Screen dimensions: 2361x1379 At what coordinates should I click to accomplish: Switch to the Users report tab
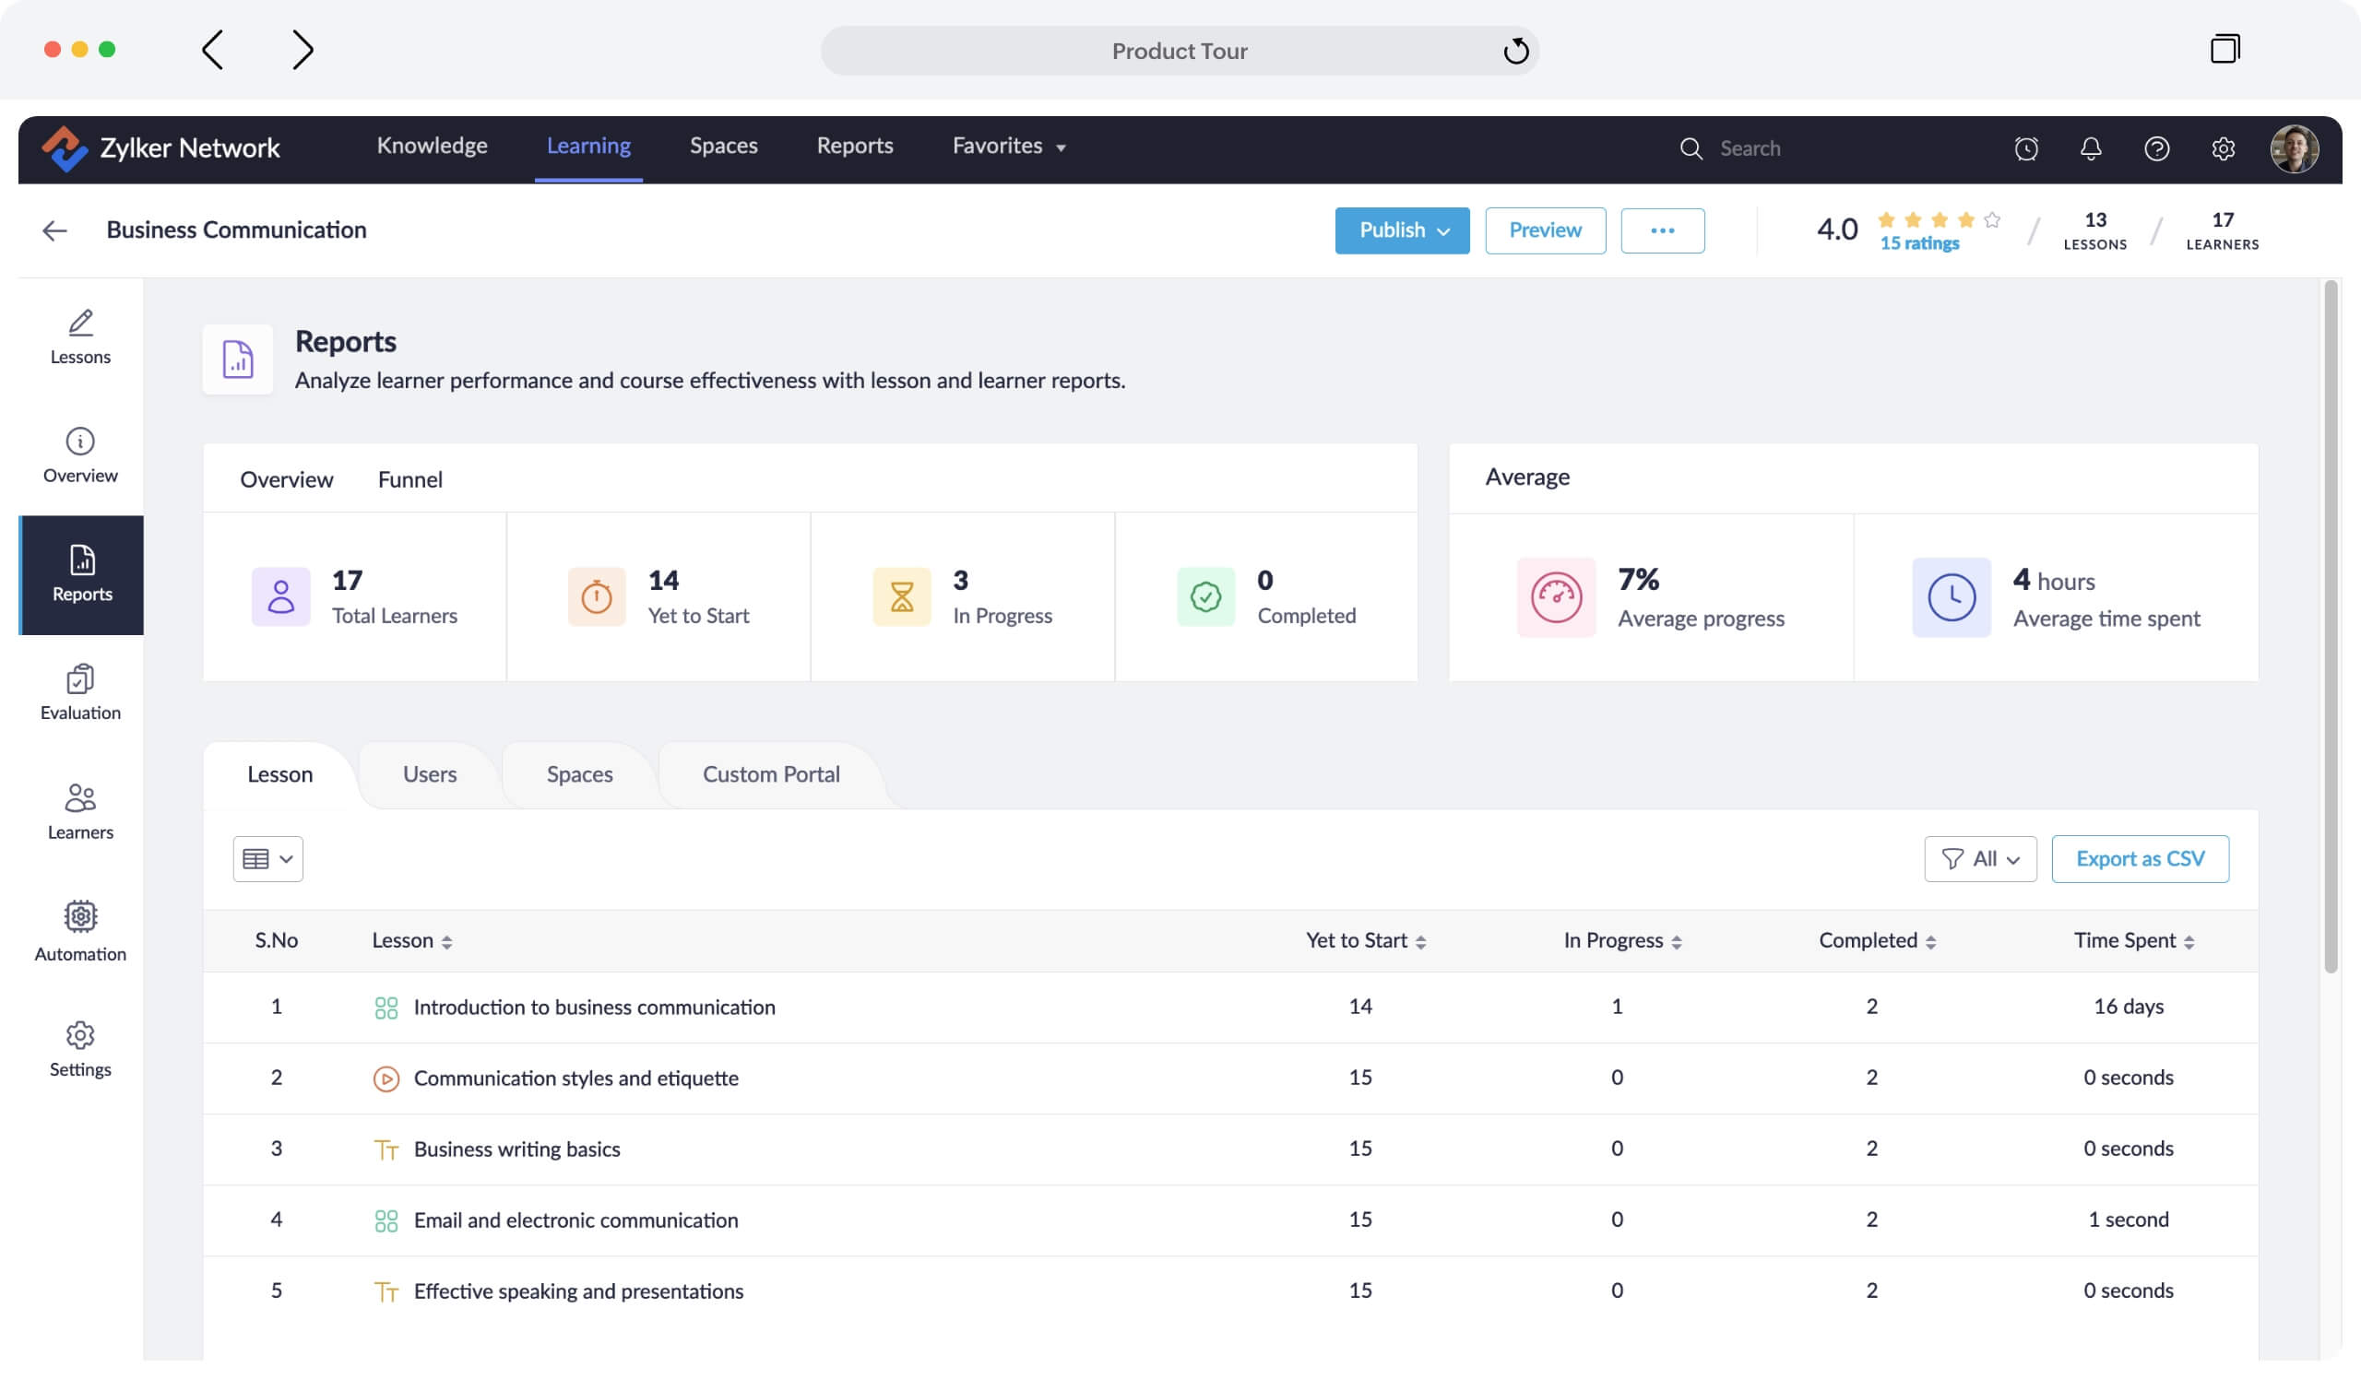click(429, 774)
